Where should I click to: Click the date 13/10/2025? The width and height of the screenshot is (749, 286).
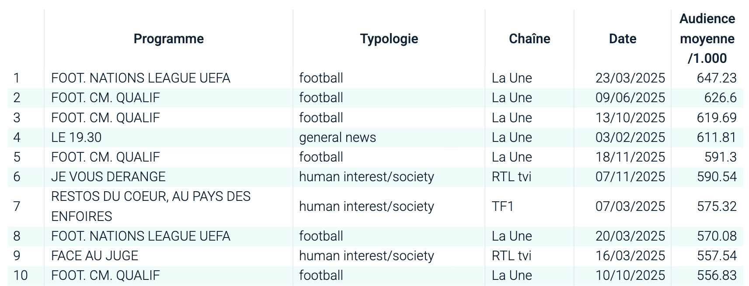[630, 118]
